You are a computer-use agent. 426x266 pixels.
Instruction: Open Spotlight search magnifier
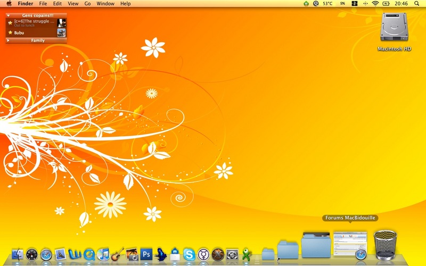pos(416,4)
